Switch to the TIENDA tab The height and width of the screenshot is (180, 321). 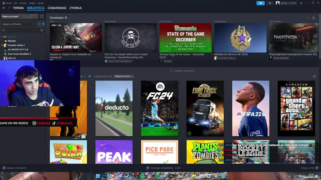(18, 8)
